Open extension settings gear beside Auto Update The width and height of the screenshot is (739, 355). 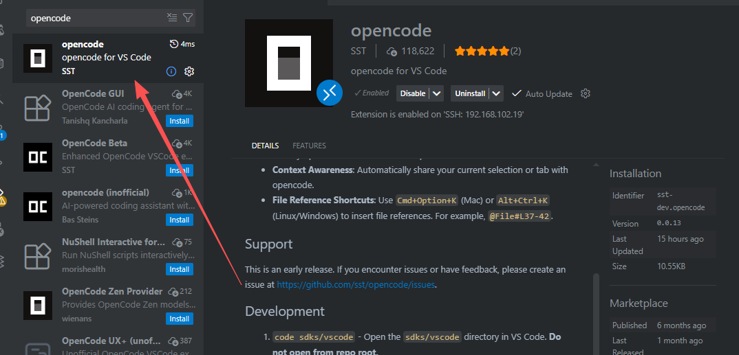(x=586, y=93)
